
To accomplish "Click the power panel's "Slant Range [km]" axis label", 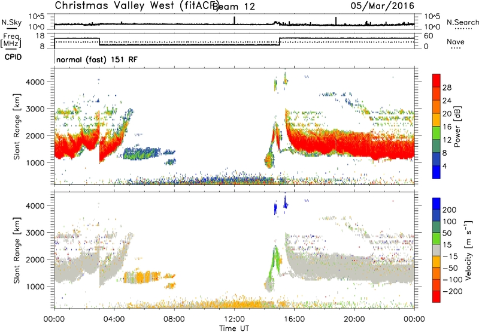I will [x=17, y=126].
